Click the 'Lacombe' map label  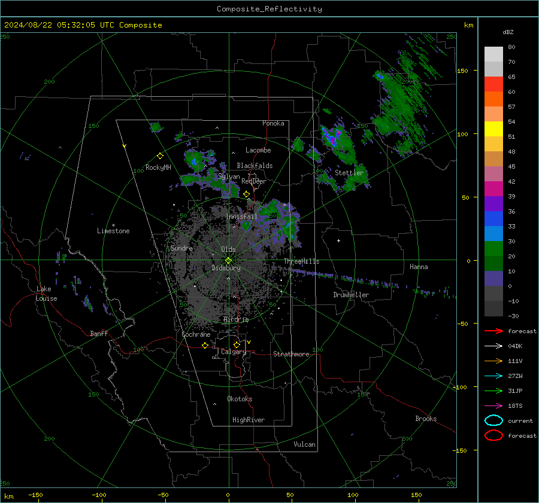pyautogui.click(x=258, y=150)
